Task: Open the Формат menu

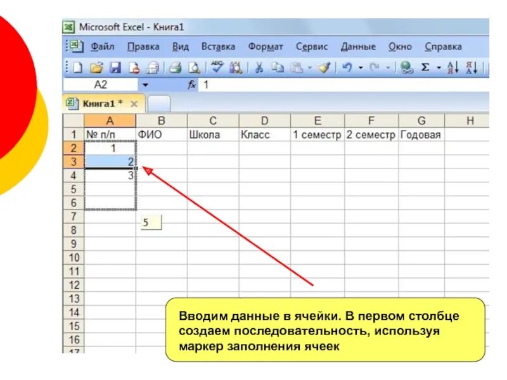Action: tap(266, 47)
